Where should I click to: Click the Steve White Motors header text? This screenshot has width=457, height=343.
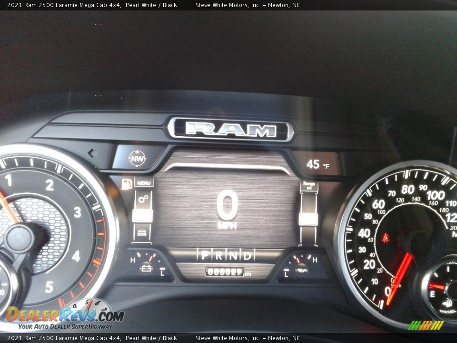tap(248, 5)
